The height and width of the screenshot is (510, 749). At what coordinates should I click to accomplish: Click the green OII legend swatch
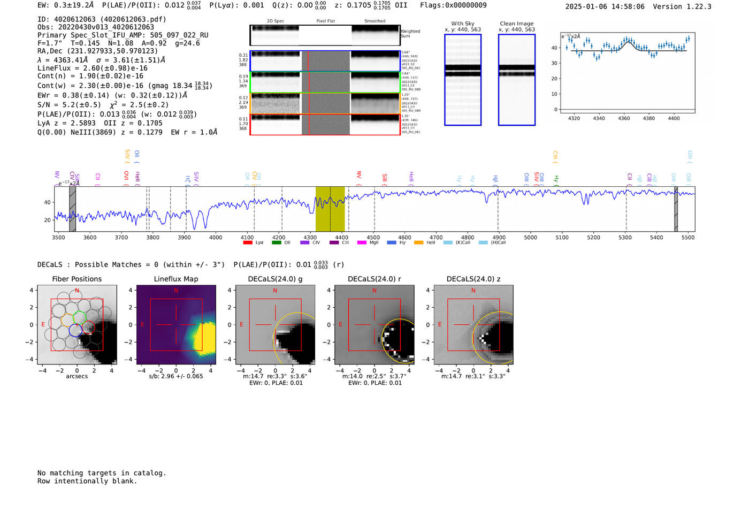pyautogui.click(x=276, y=242)
